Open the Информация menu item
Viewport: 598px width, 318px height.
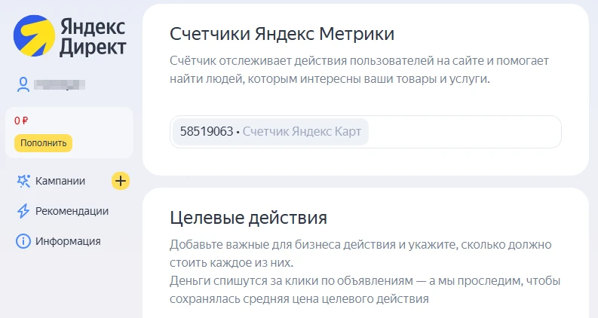68,241
